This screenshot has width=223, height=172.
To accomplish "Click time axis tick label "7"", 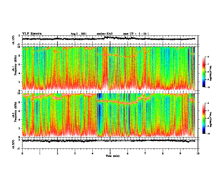I will pos(145,153).
